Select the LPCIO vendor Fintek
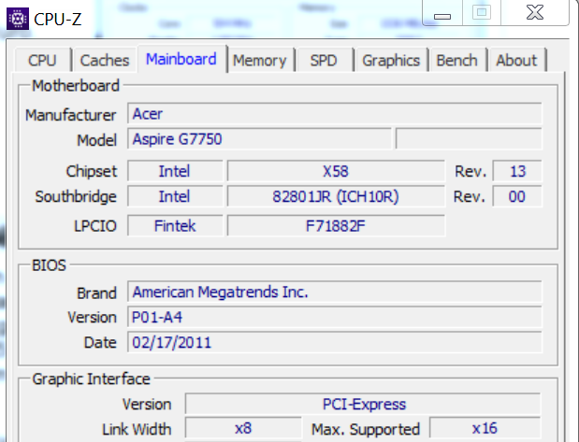 pos(175,226)
